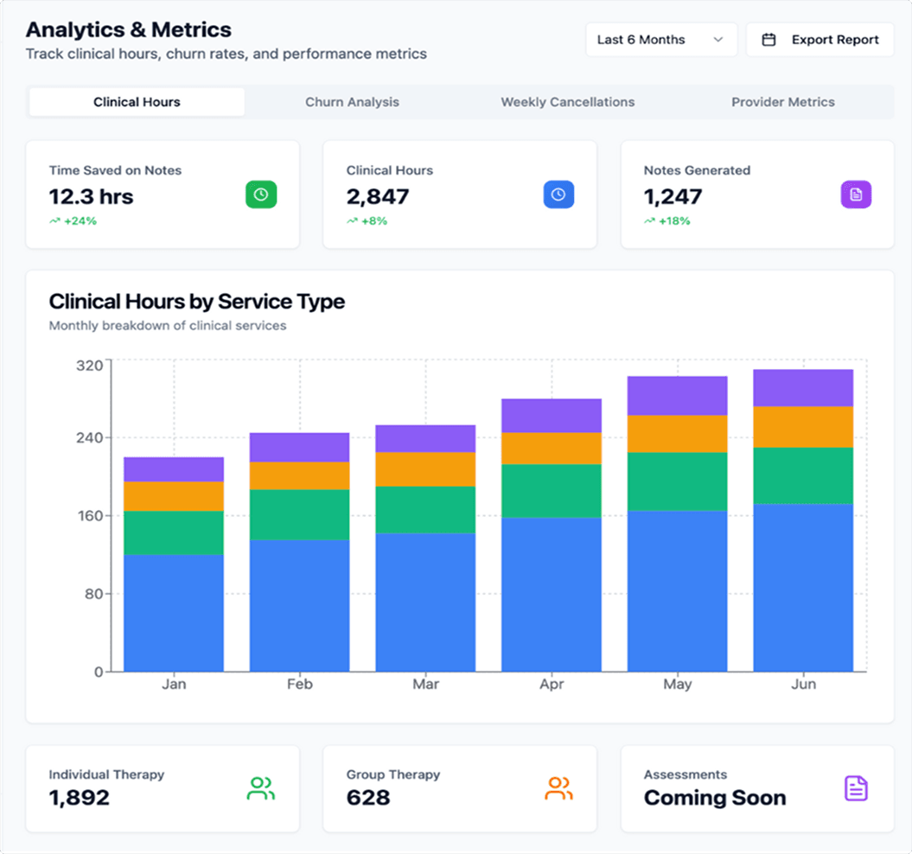The height and width of the screenshot is (854, 912).
Task: Click the 1,247 notes generated value
Action: (673, 196)
